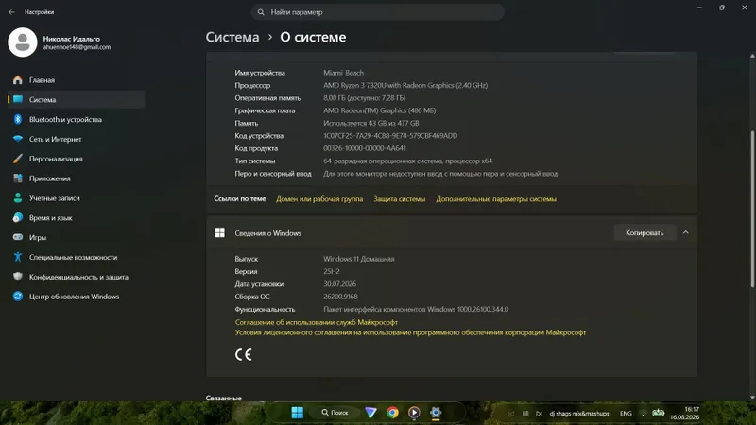This screenshot has height=425, width=756.
Task: Open the Windows Start menu on taskbar
Action: click(298, 413)
